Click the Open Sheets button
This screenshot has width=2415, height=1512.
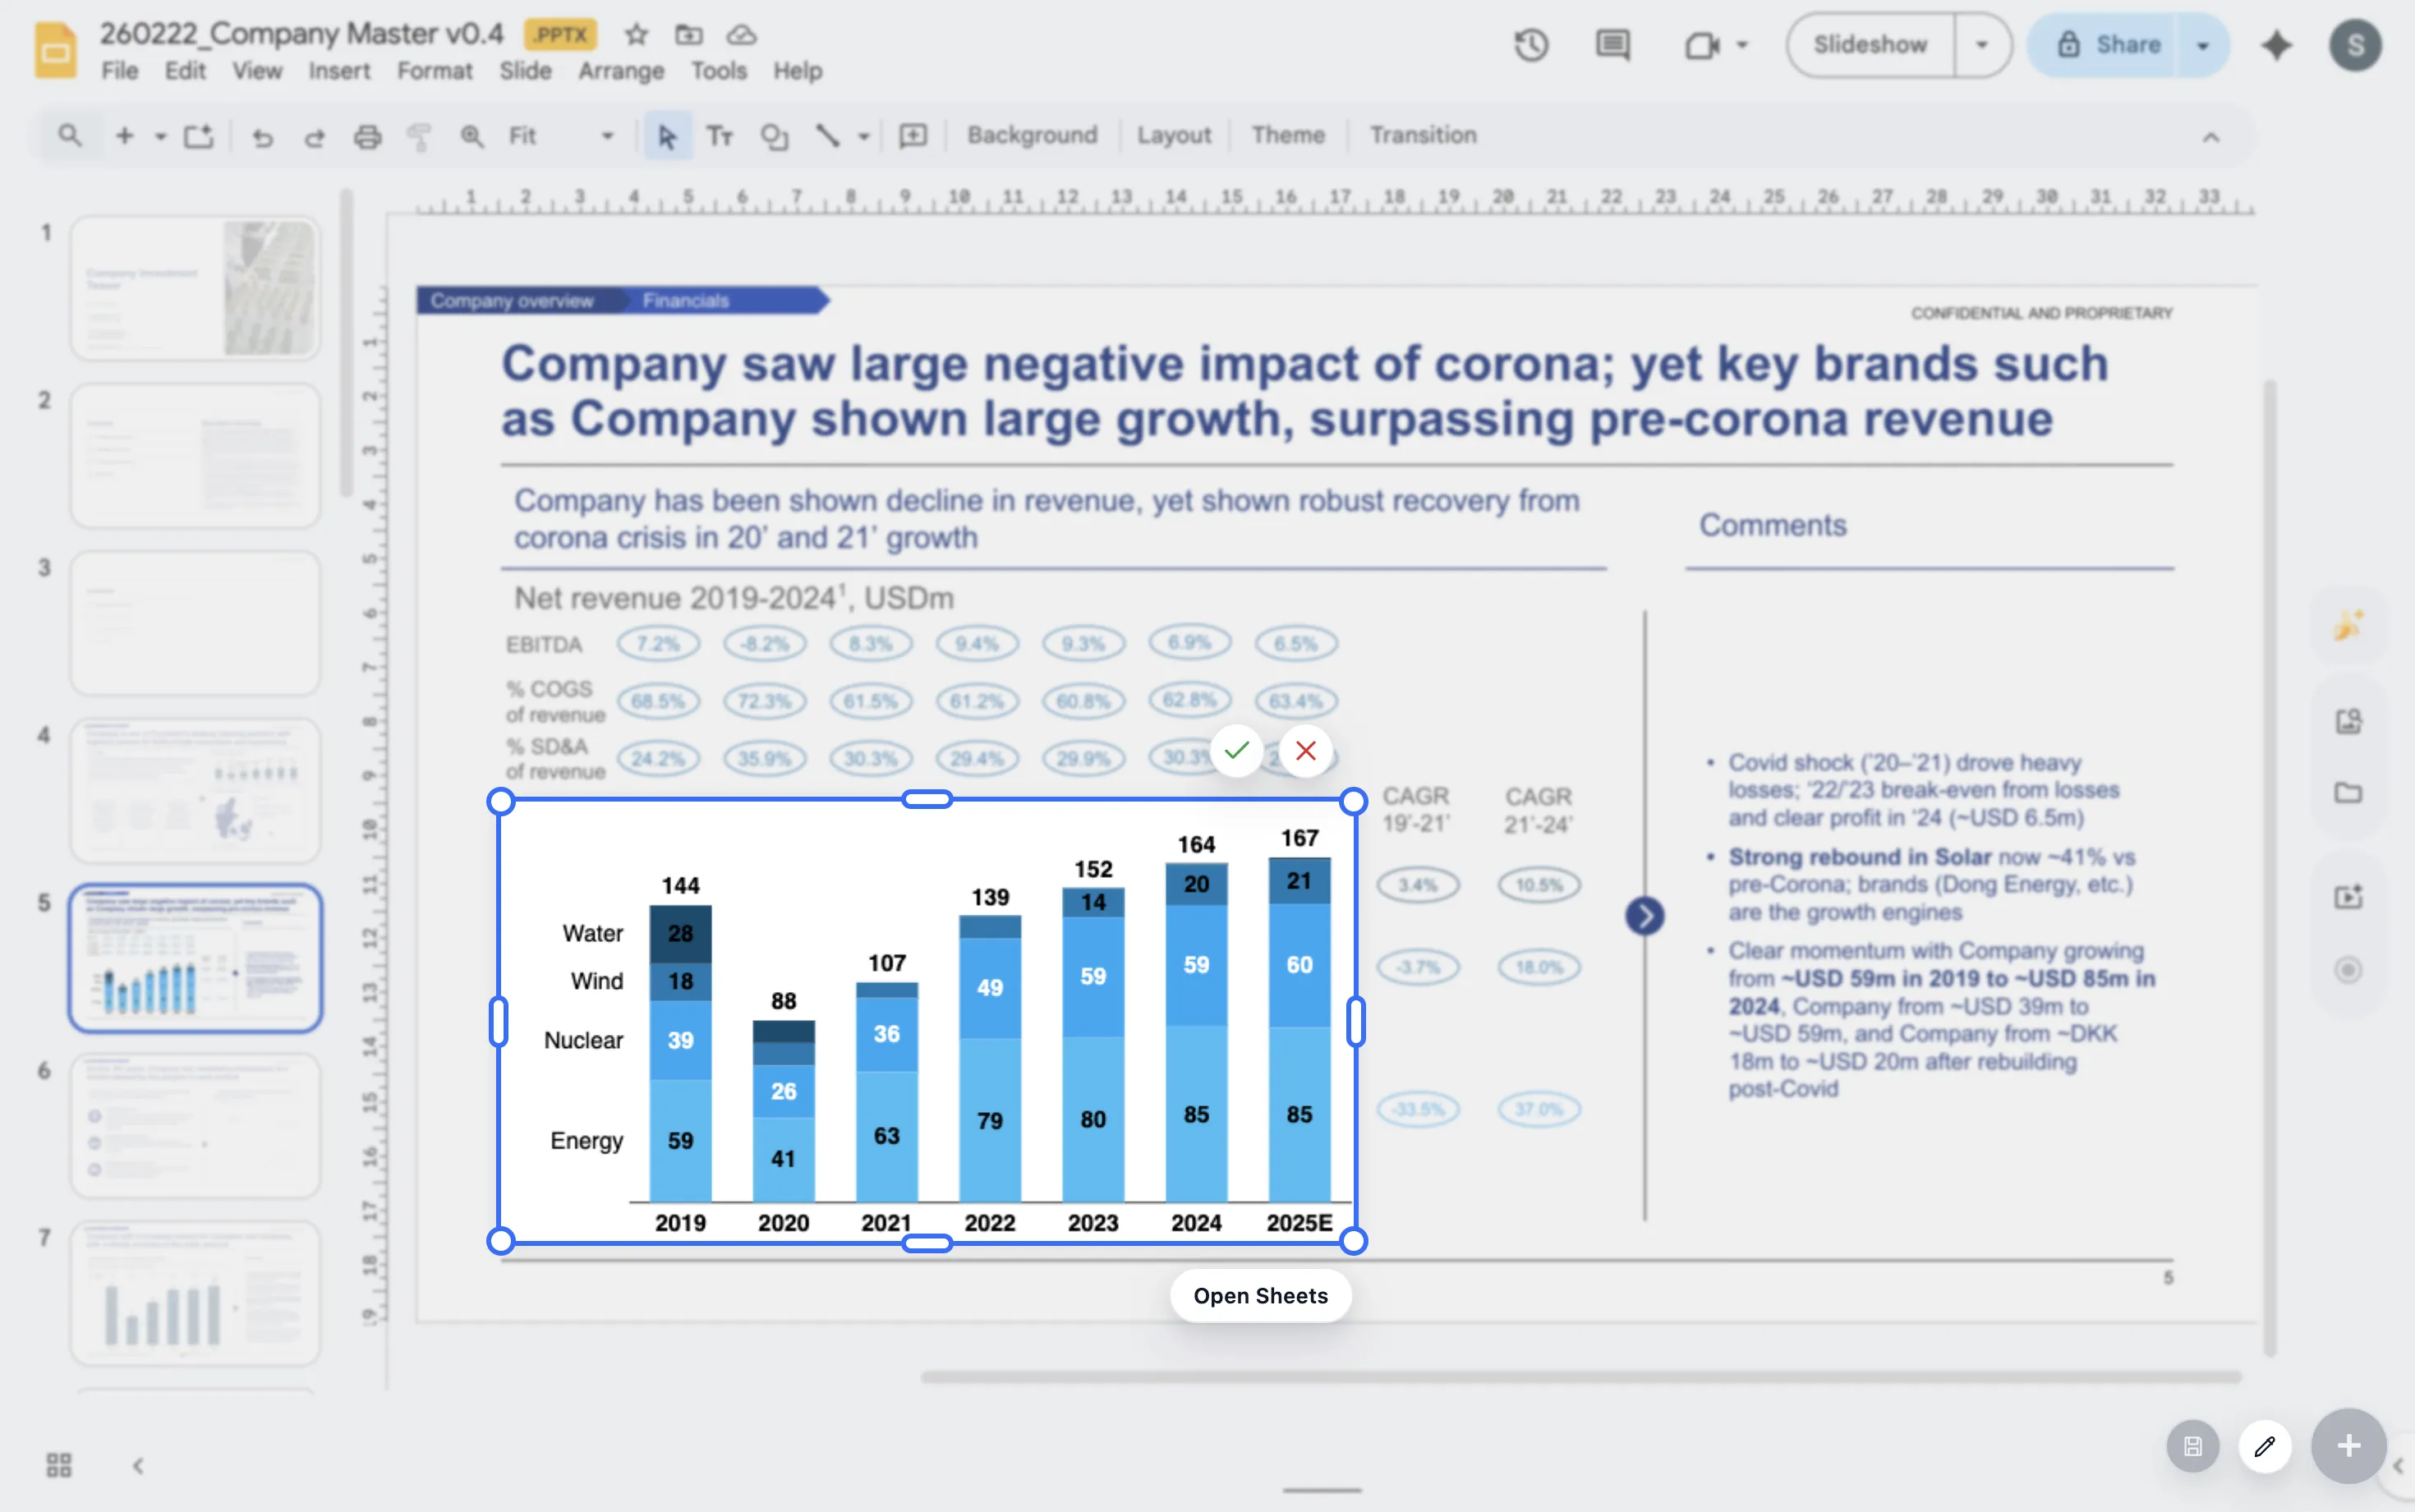pyautogui.click(x=1259, y=1295)
